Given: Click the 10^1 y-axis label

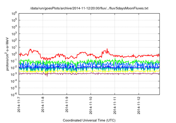Looking at the screenshot, I should point(14,47).
